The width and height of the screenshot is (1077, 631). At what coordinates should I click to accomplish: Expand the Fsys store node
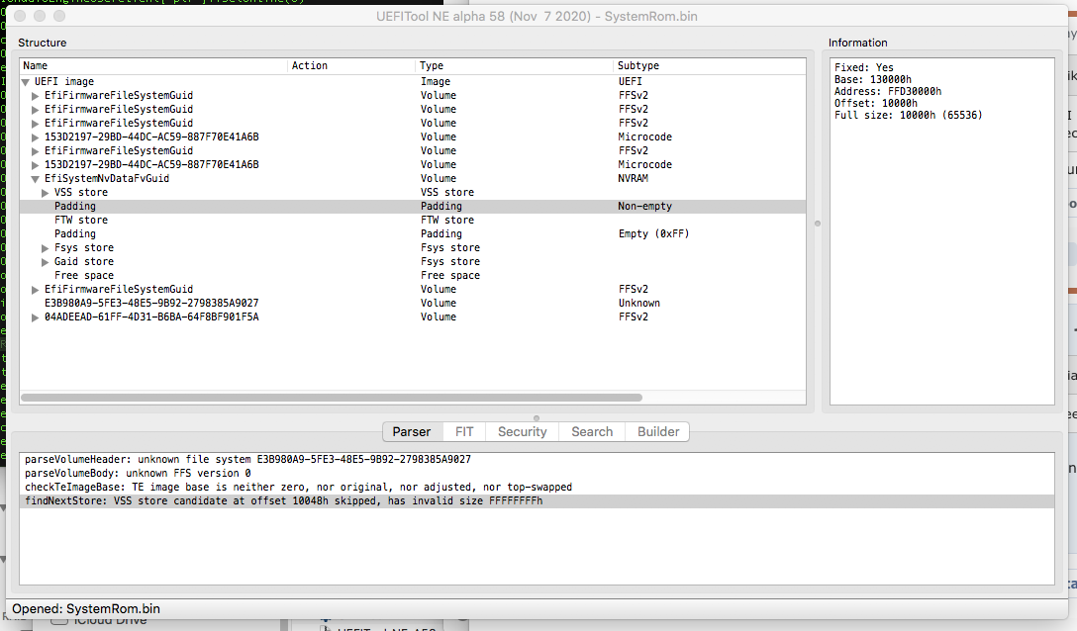46,248
